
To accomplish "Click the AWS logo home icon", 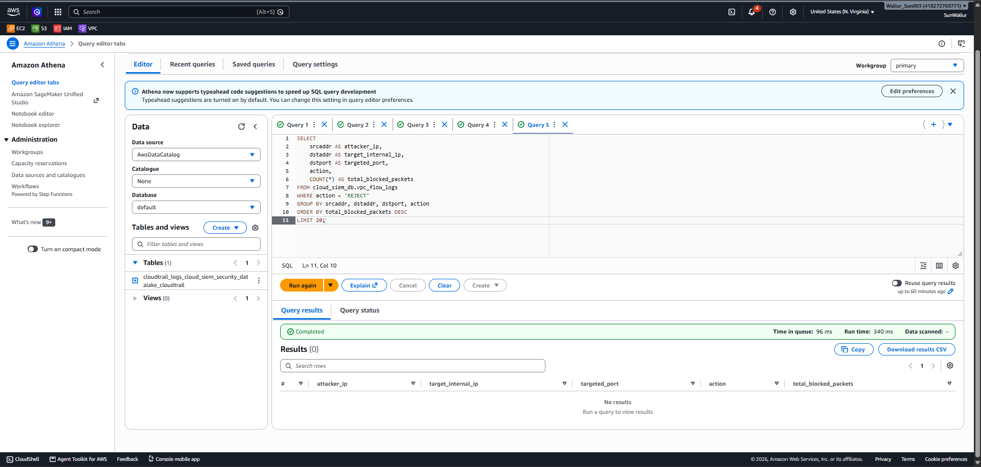I will pyautogui.click(x=14, y=12).
